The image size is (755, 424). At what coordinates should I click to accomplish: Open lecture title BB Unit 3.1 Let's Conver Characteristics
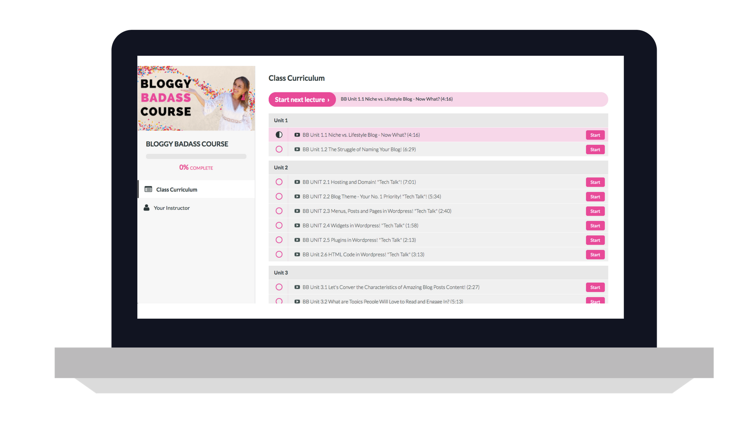point(391,287)
